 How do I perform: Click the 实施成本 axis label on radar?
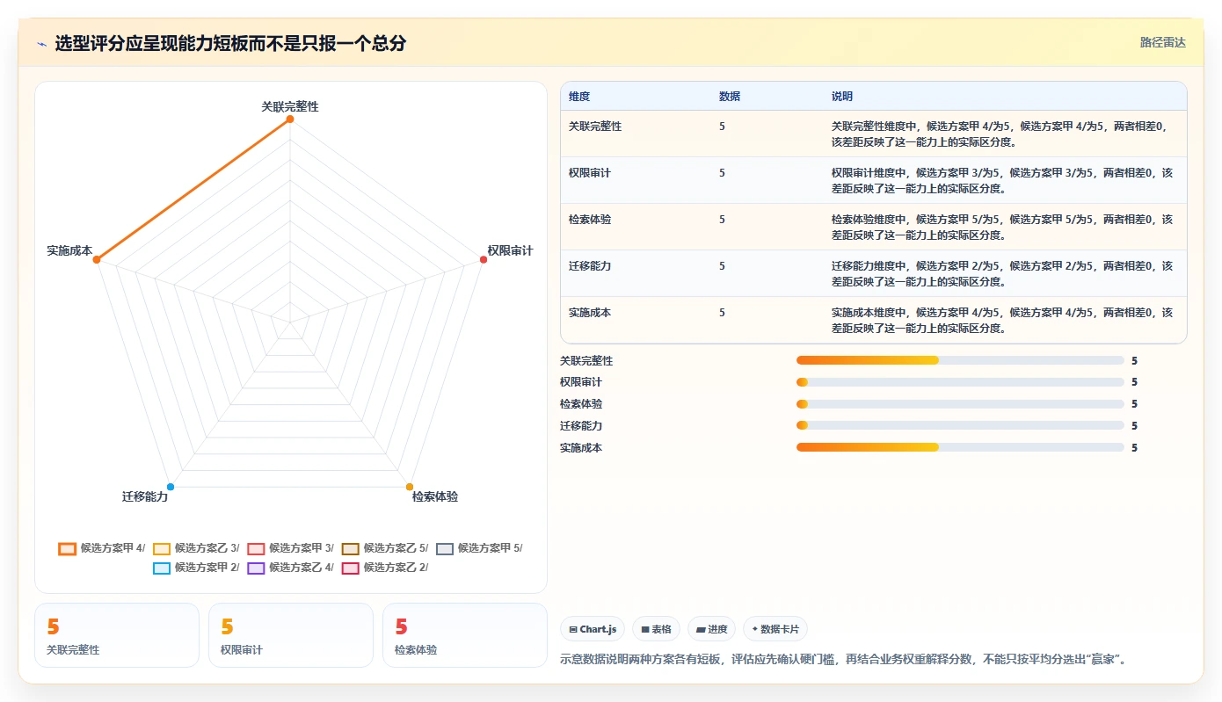(x=69, y=251)
